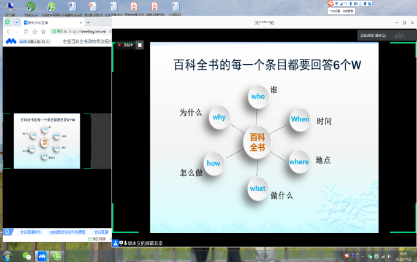Toggle Sogou input Chinese/English mode

pos(337,4)
